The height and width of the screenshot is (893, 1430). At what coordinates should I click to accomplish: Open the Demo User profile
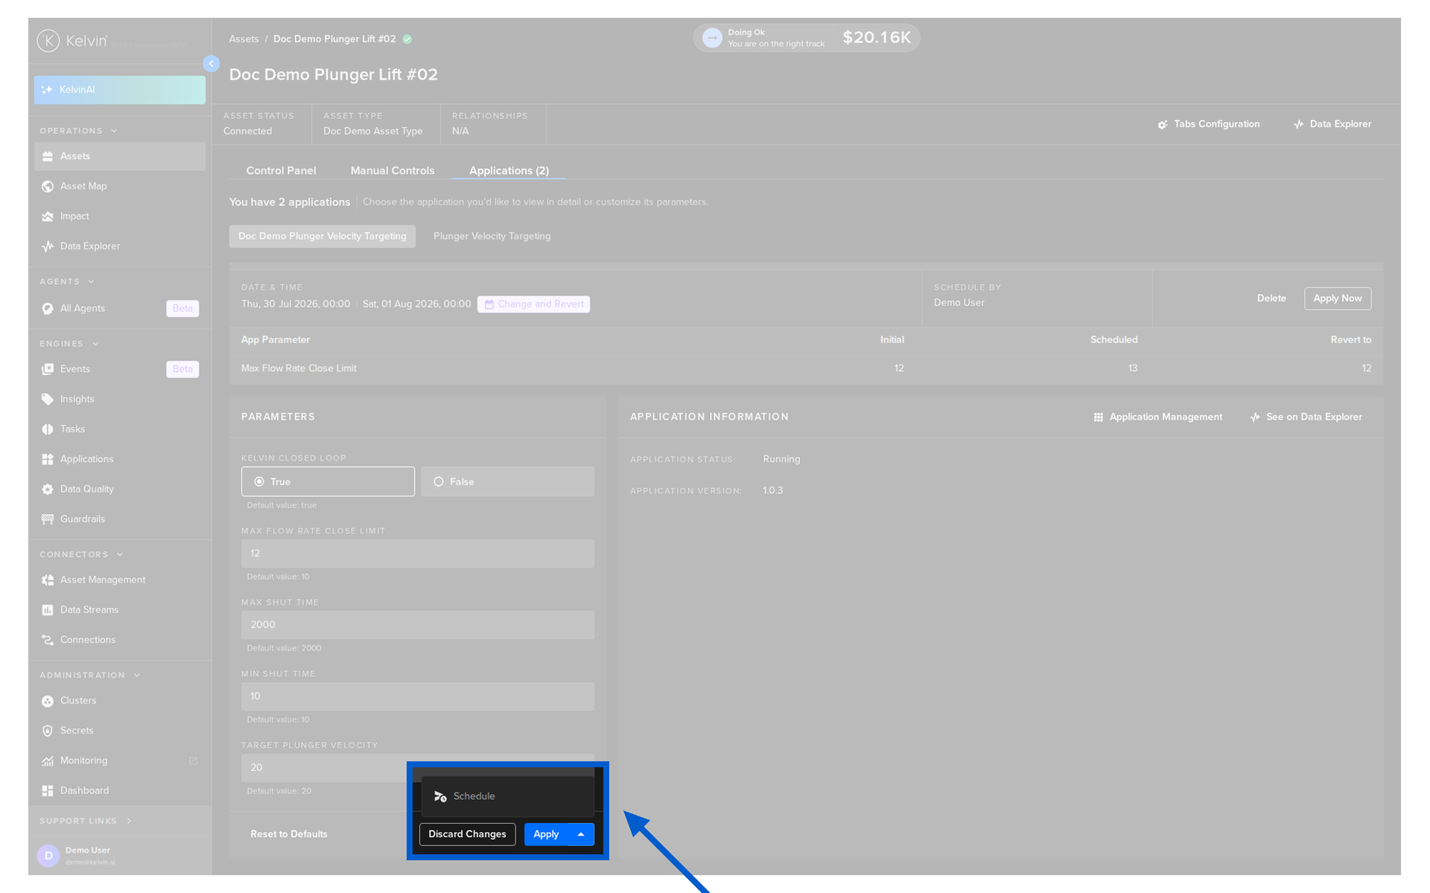pos(119,856)
